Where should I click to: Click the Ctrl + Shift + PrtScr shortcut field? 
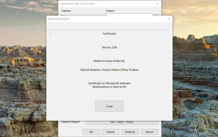pos(122,123)
